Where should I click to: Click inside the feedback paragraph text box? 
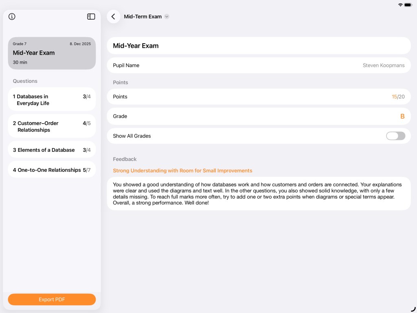(259, 193)
